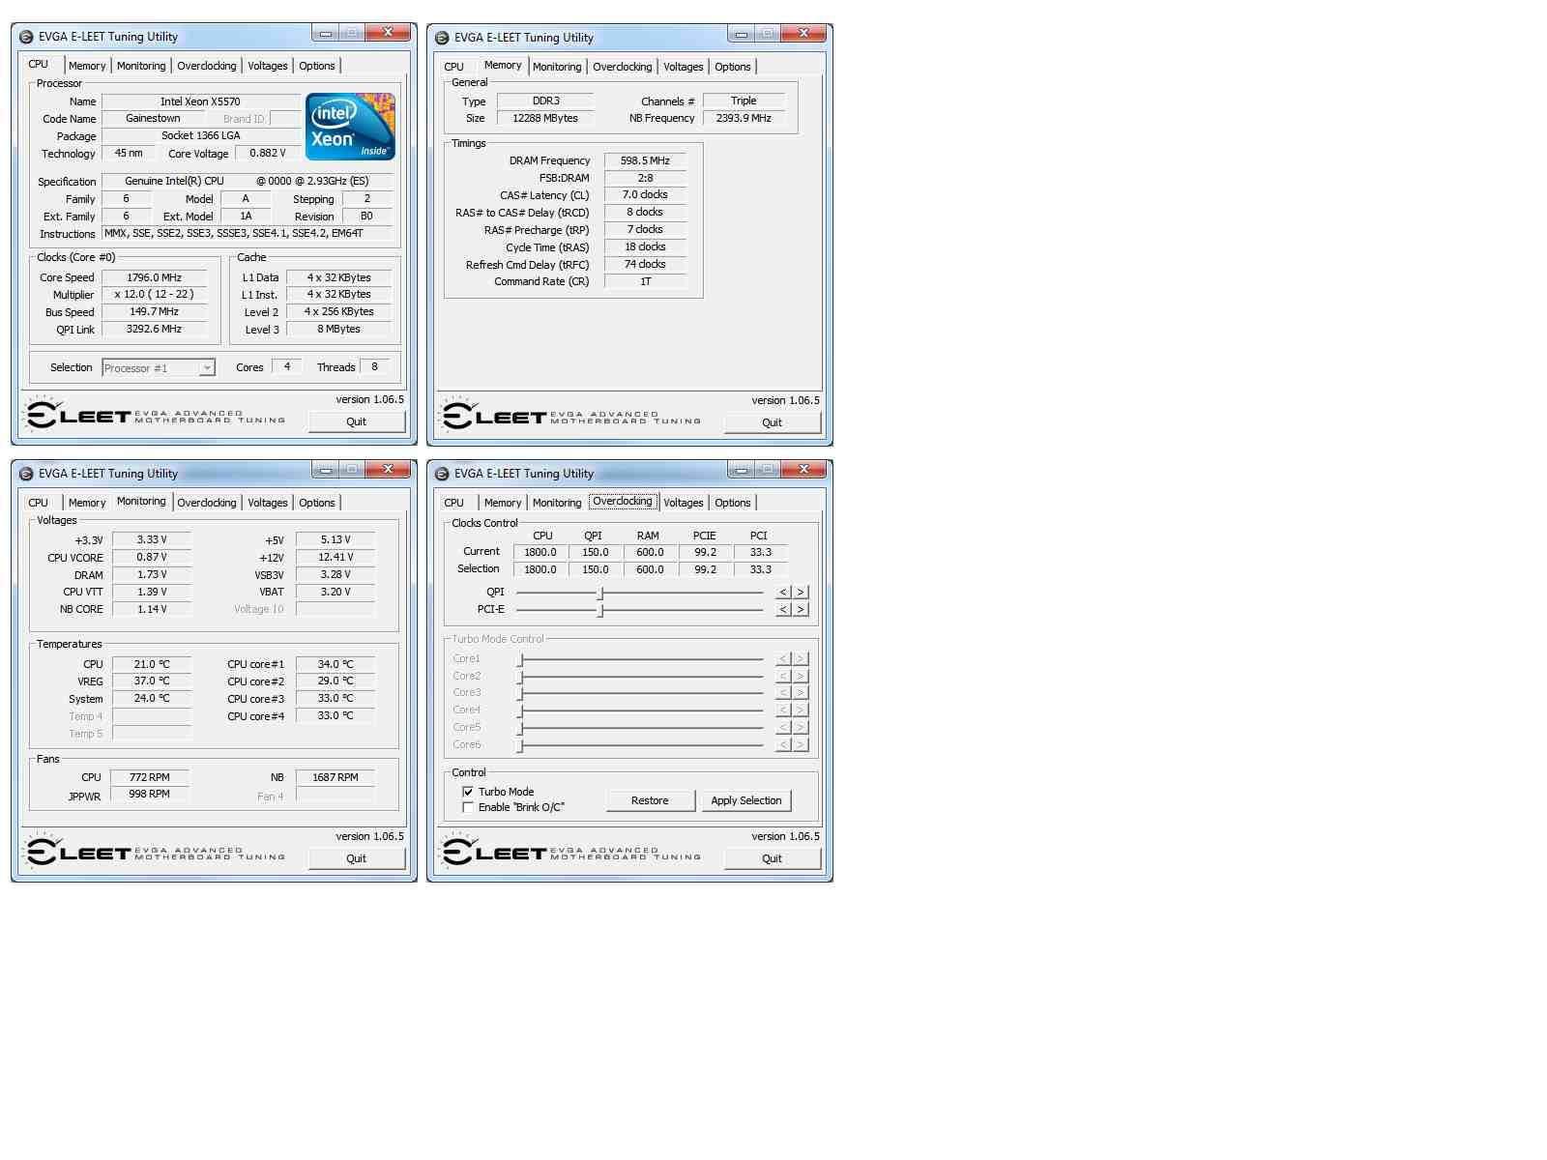Click the Core1 right arrow button

tap(801, 659)
